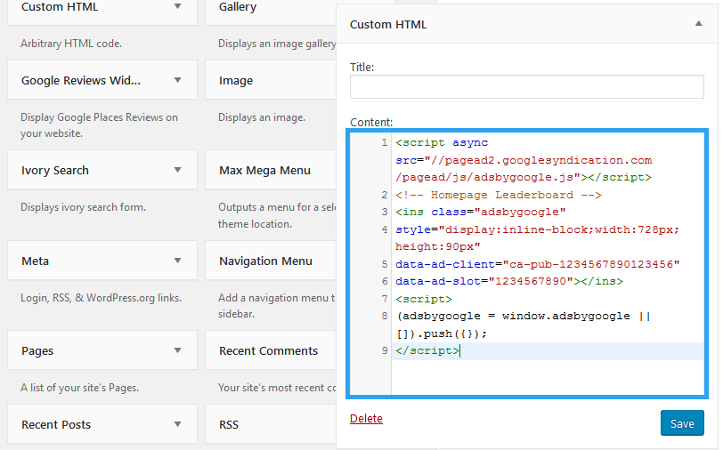
Task: Select the RSS widget title
Action: pyautogui.click(x=229, y=424)
